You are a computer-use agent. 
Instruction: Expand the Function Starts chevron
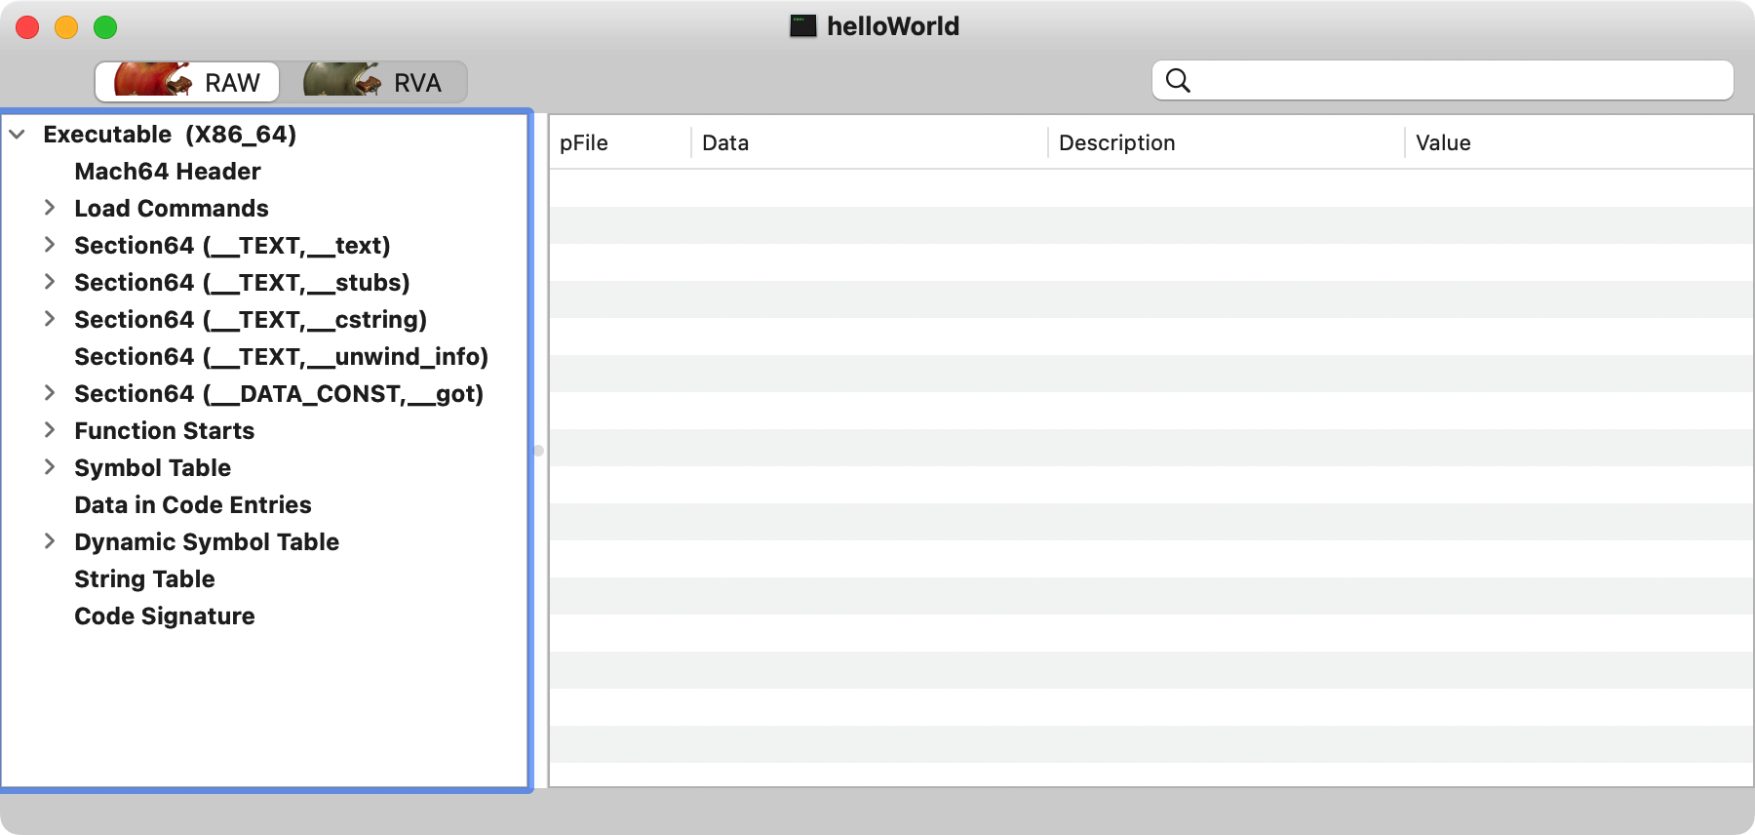[50, 430]
